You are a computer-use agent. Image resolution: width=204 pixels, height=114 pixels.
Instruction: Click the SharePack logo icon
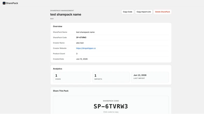point(4,3)
